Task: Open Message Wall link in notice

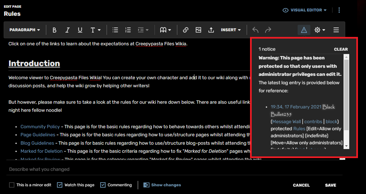Action: (287, 122)
